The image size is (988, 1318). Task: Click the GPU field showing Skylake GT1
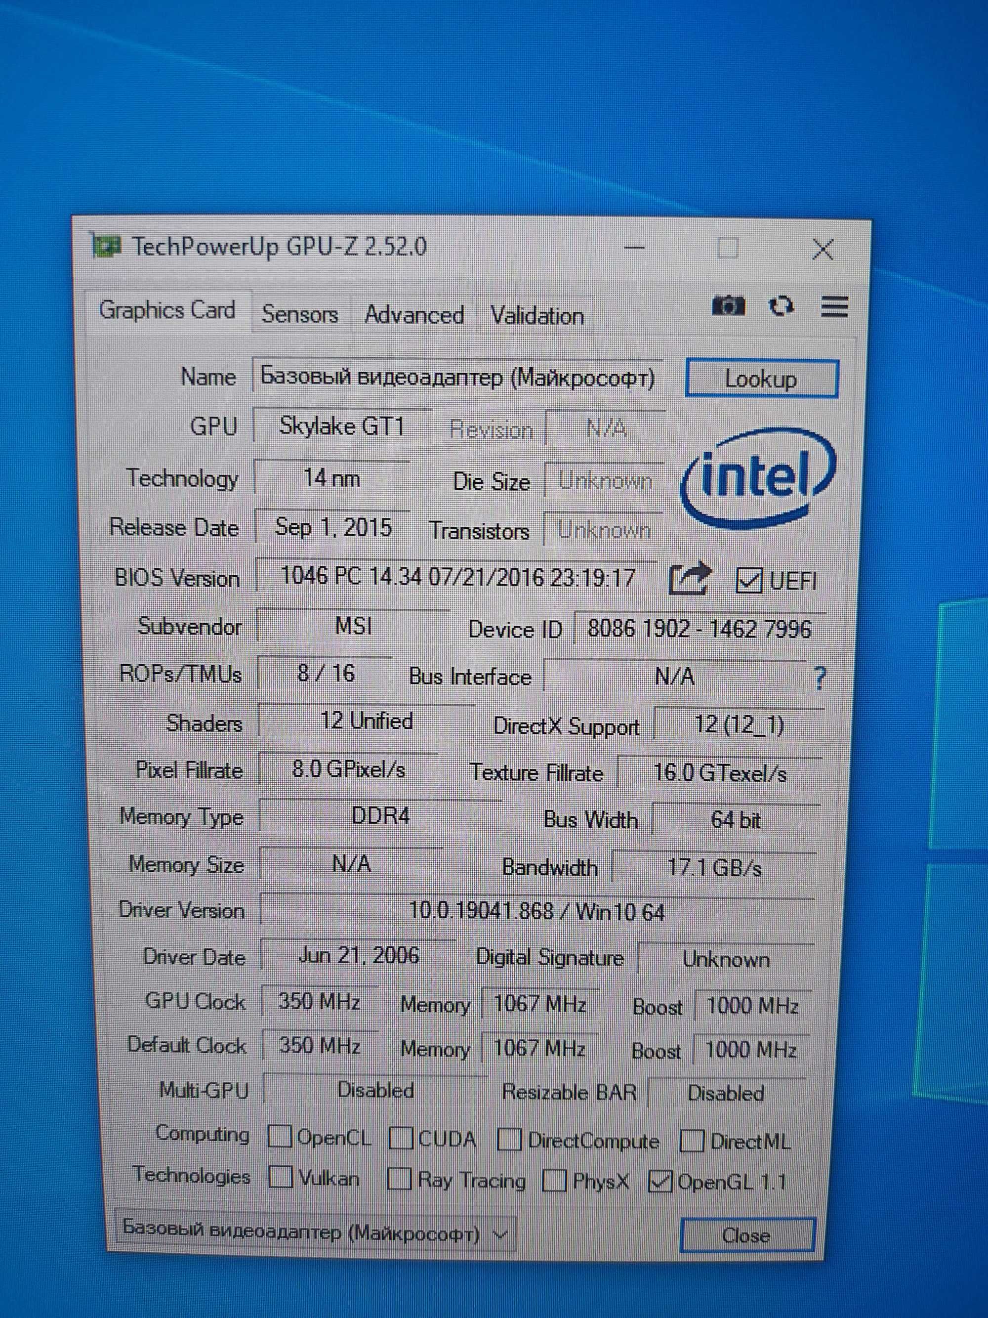coord(342,426)
